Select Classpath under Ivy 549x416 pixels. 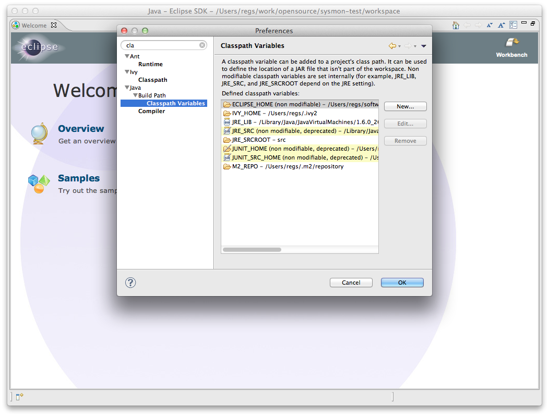(x=153, y=80)
